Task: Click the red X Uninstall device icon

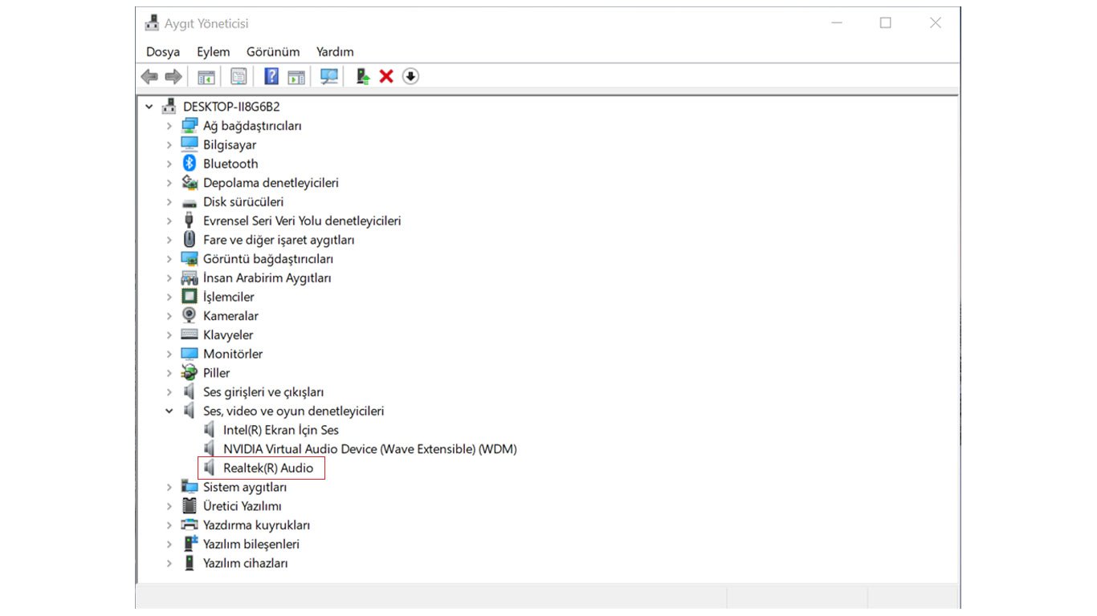Action: tap(386, 76)
